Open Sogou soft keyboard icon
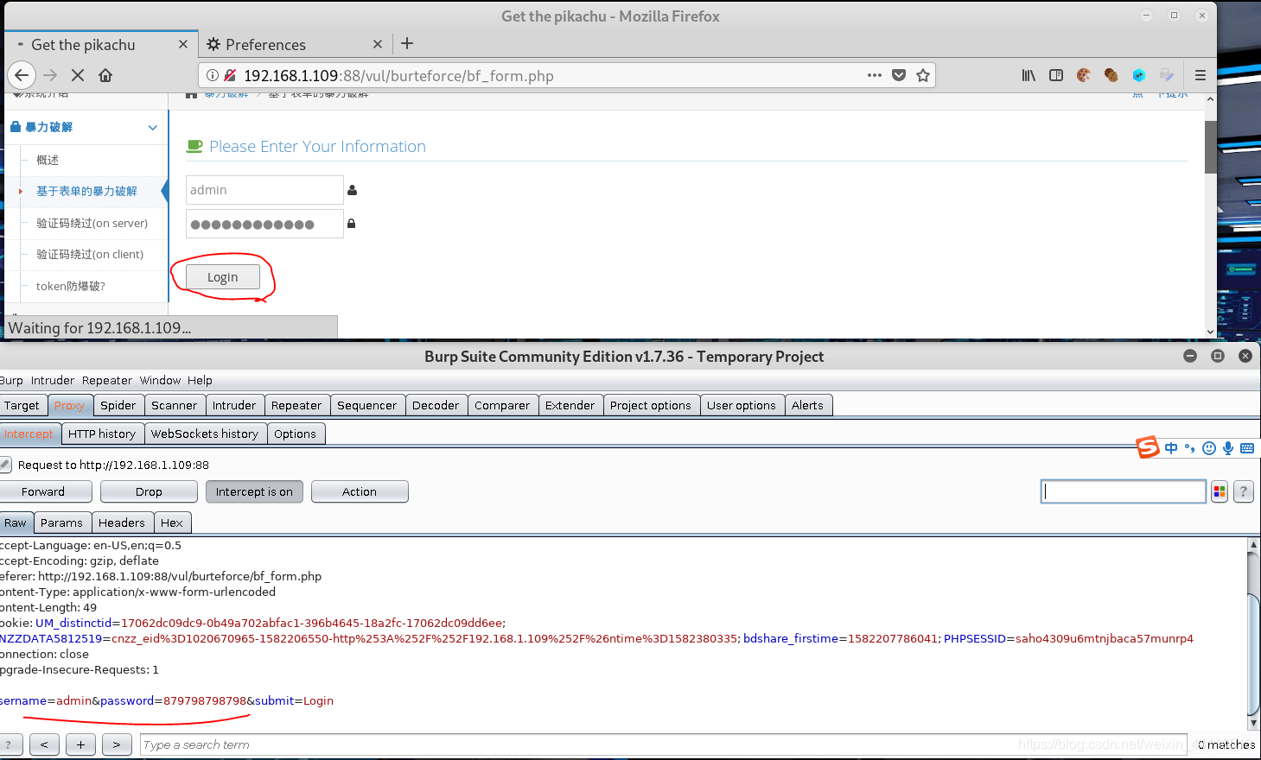This screenshot has width=1261, height=760. 1247,447
